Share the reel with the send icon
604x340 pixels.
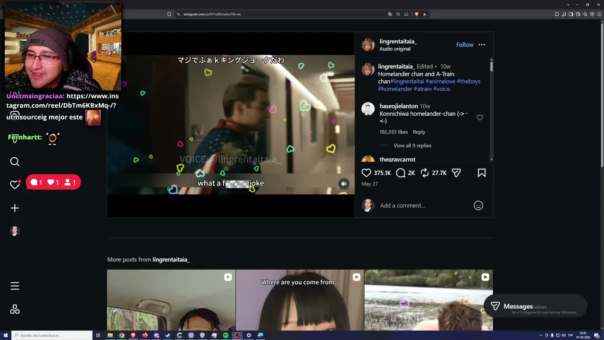(456, 173)
